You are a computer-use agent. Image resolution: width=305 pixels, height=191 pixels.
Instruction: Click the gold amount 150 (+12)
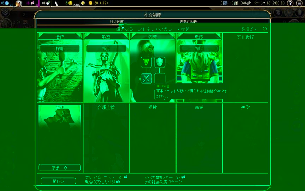click(100, 3)
